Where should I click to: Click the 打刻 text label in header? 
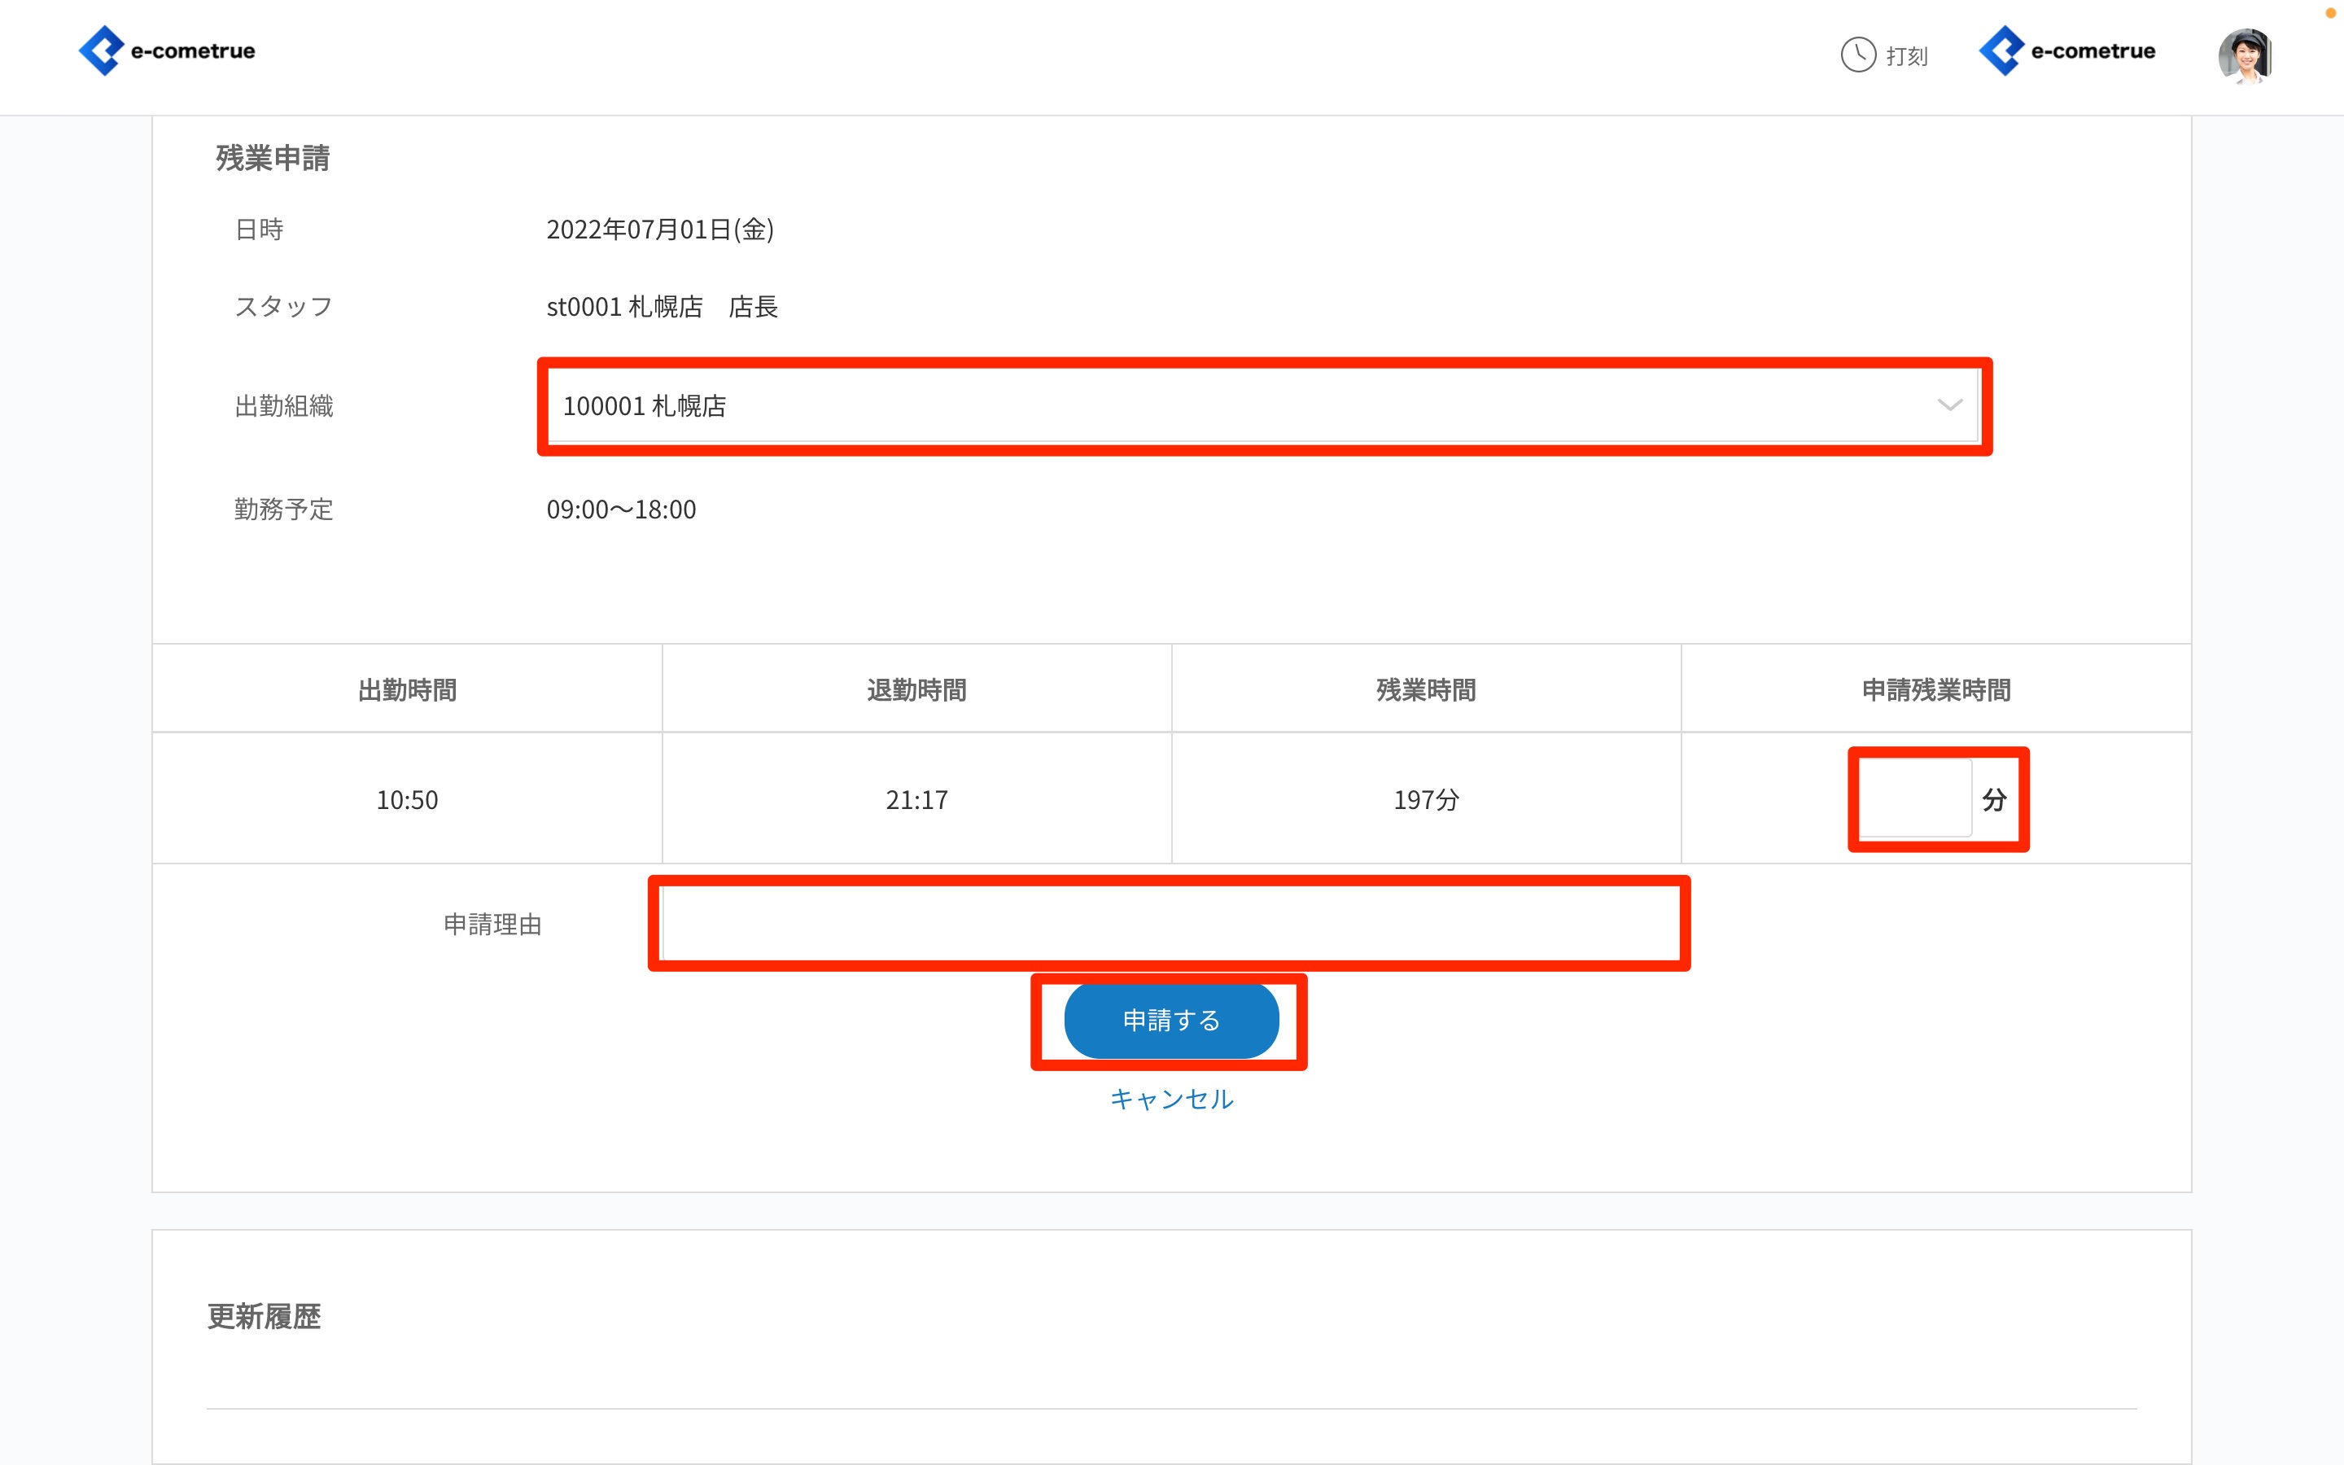click(1906, 56)
